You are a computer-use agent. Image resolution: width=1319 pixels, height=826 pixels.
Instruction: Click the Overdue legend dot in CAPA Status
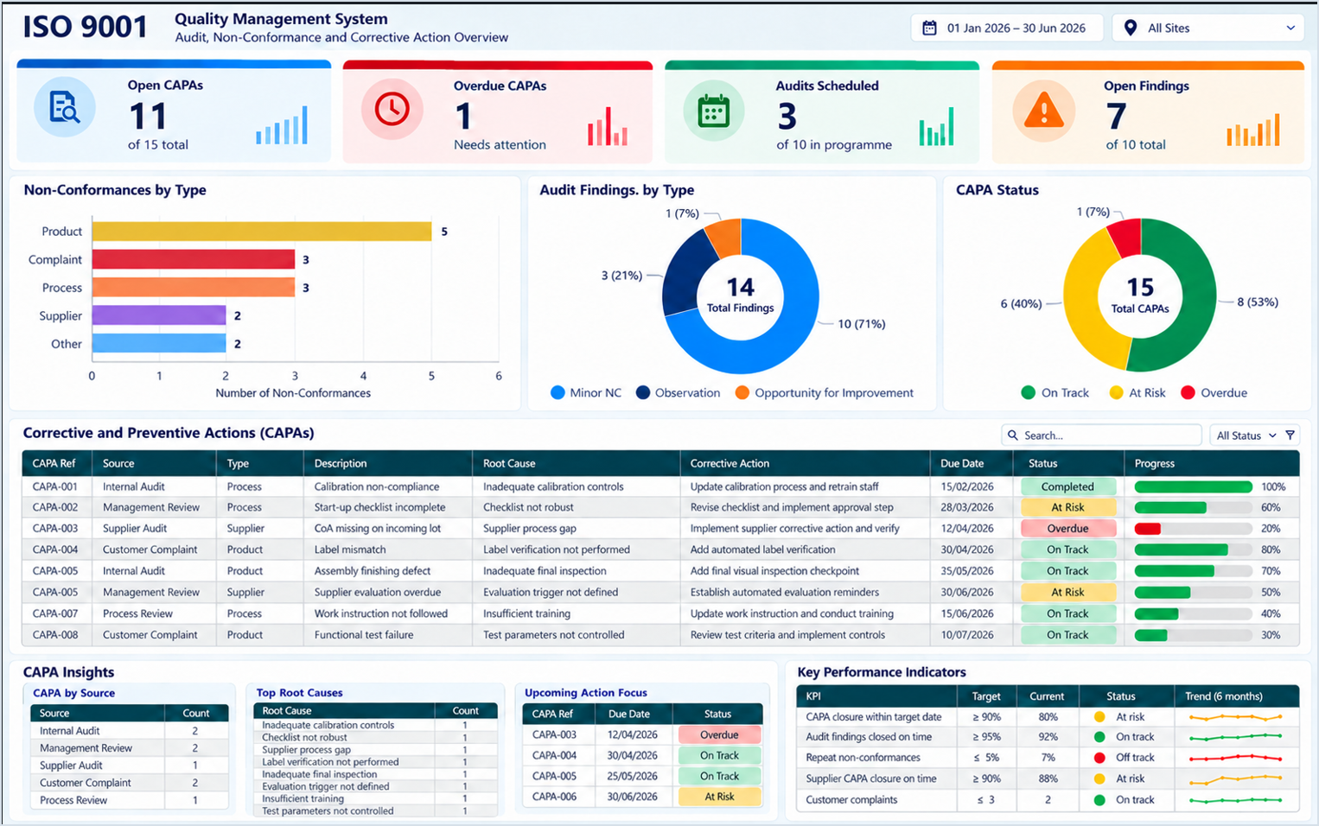pyautogui.click(x=1188, y=392)
